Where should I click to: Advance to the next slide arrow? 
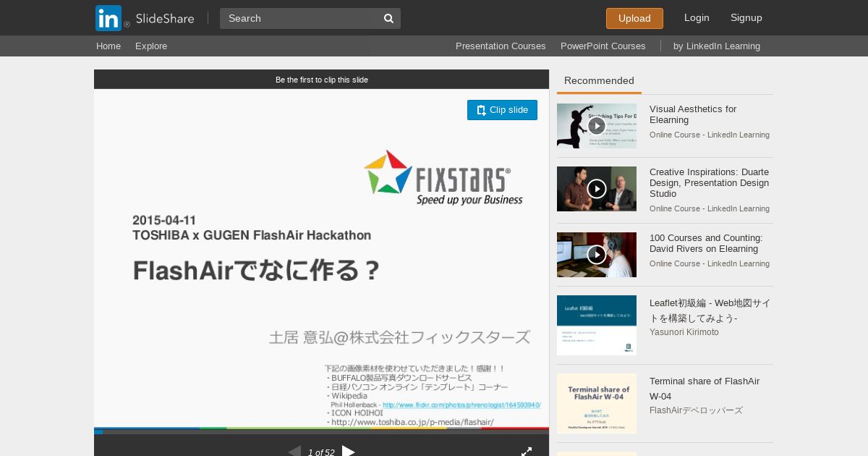349,452
